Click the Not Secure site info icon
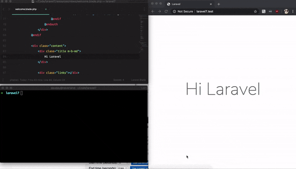 174,11
